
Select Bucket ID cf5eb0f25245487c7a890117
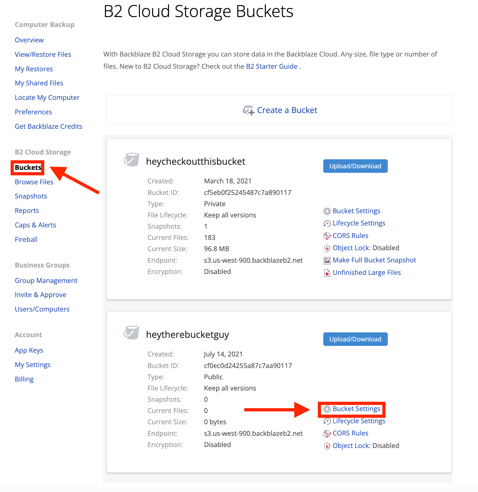click(x=248, y=193)
